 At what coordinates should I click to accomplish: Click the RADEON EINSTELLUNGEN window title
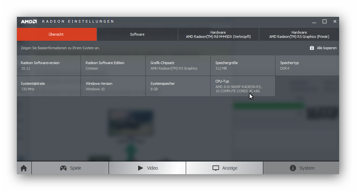click(78, 21)
